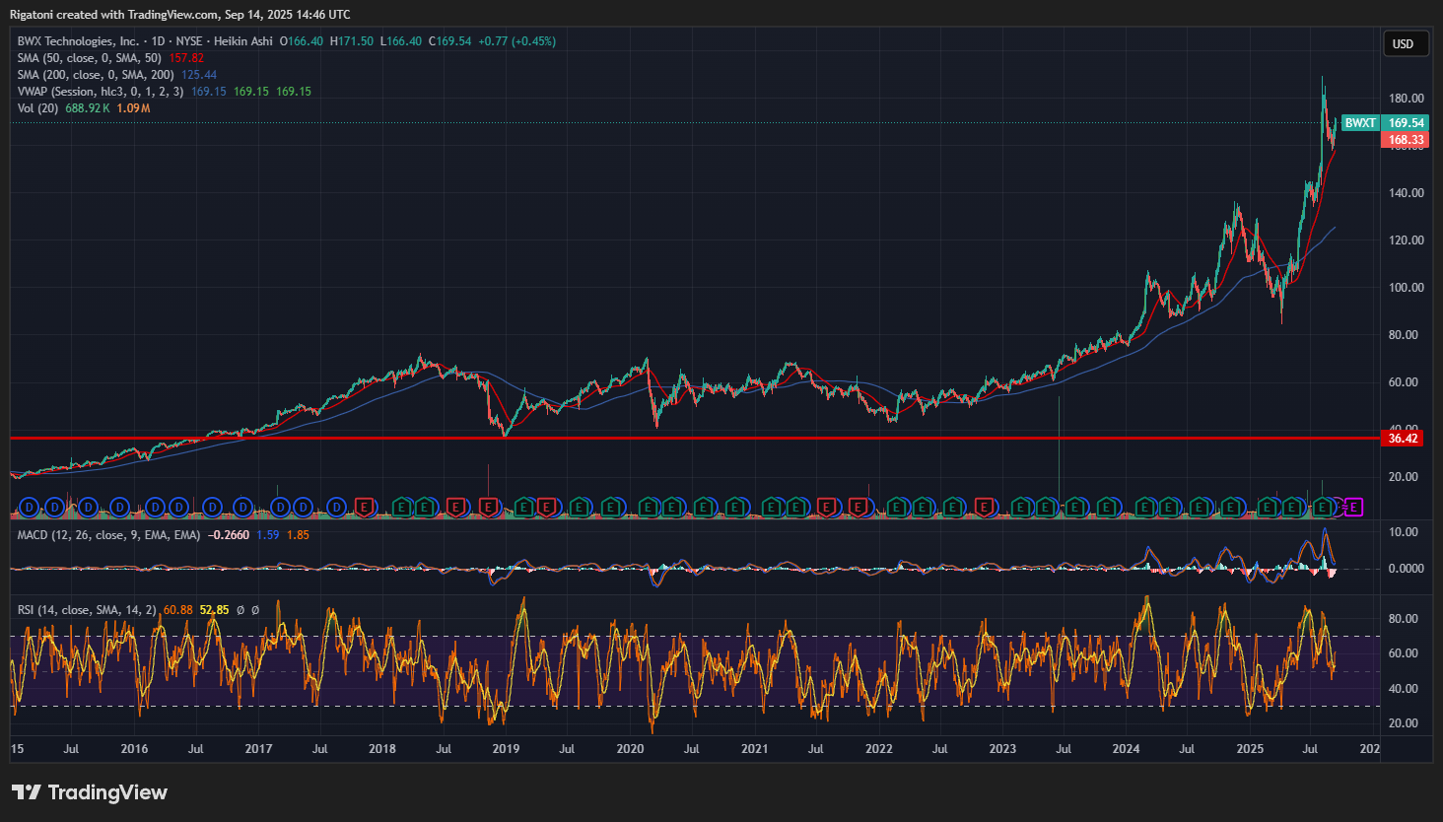Click the 100.00 price axis label
This screenshot has width=1443, height=822.
(1407, 288)
